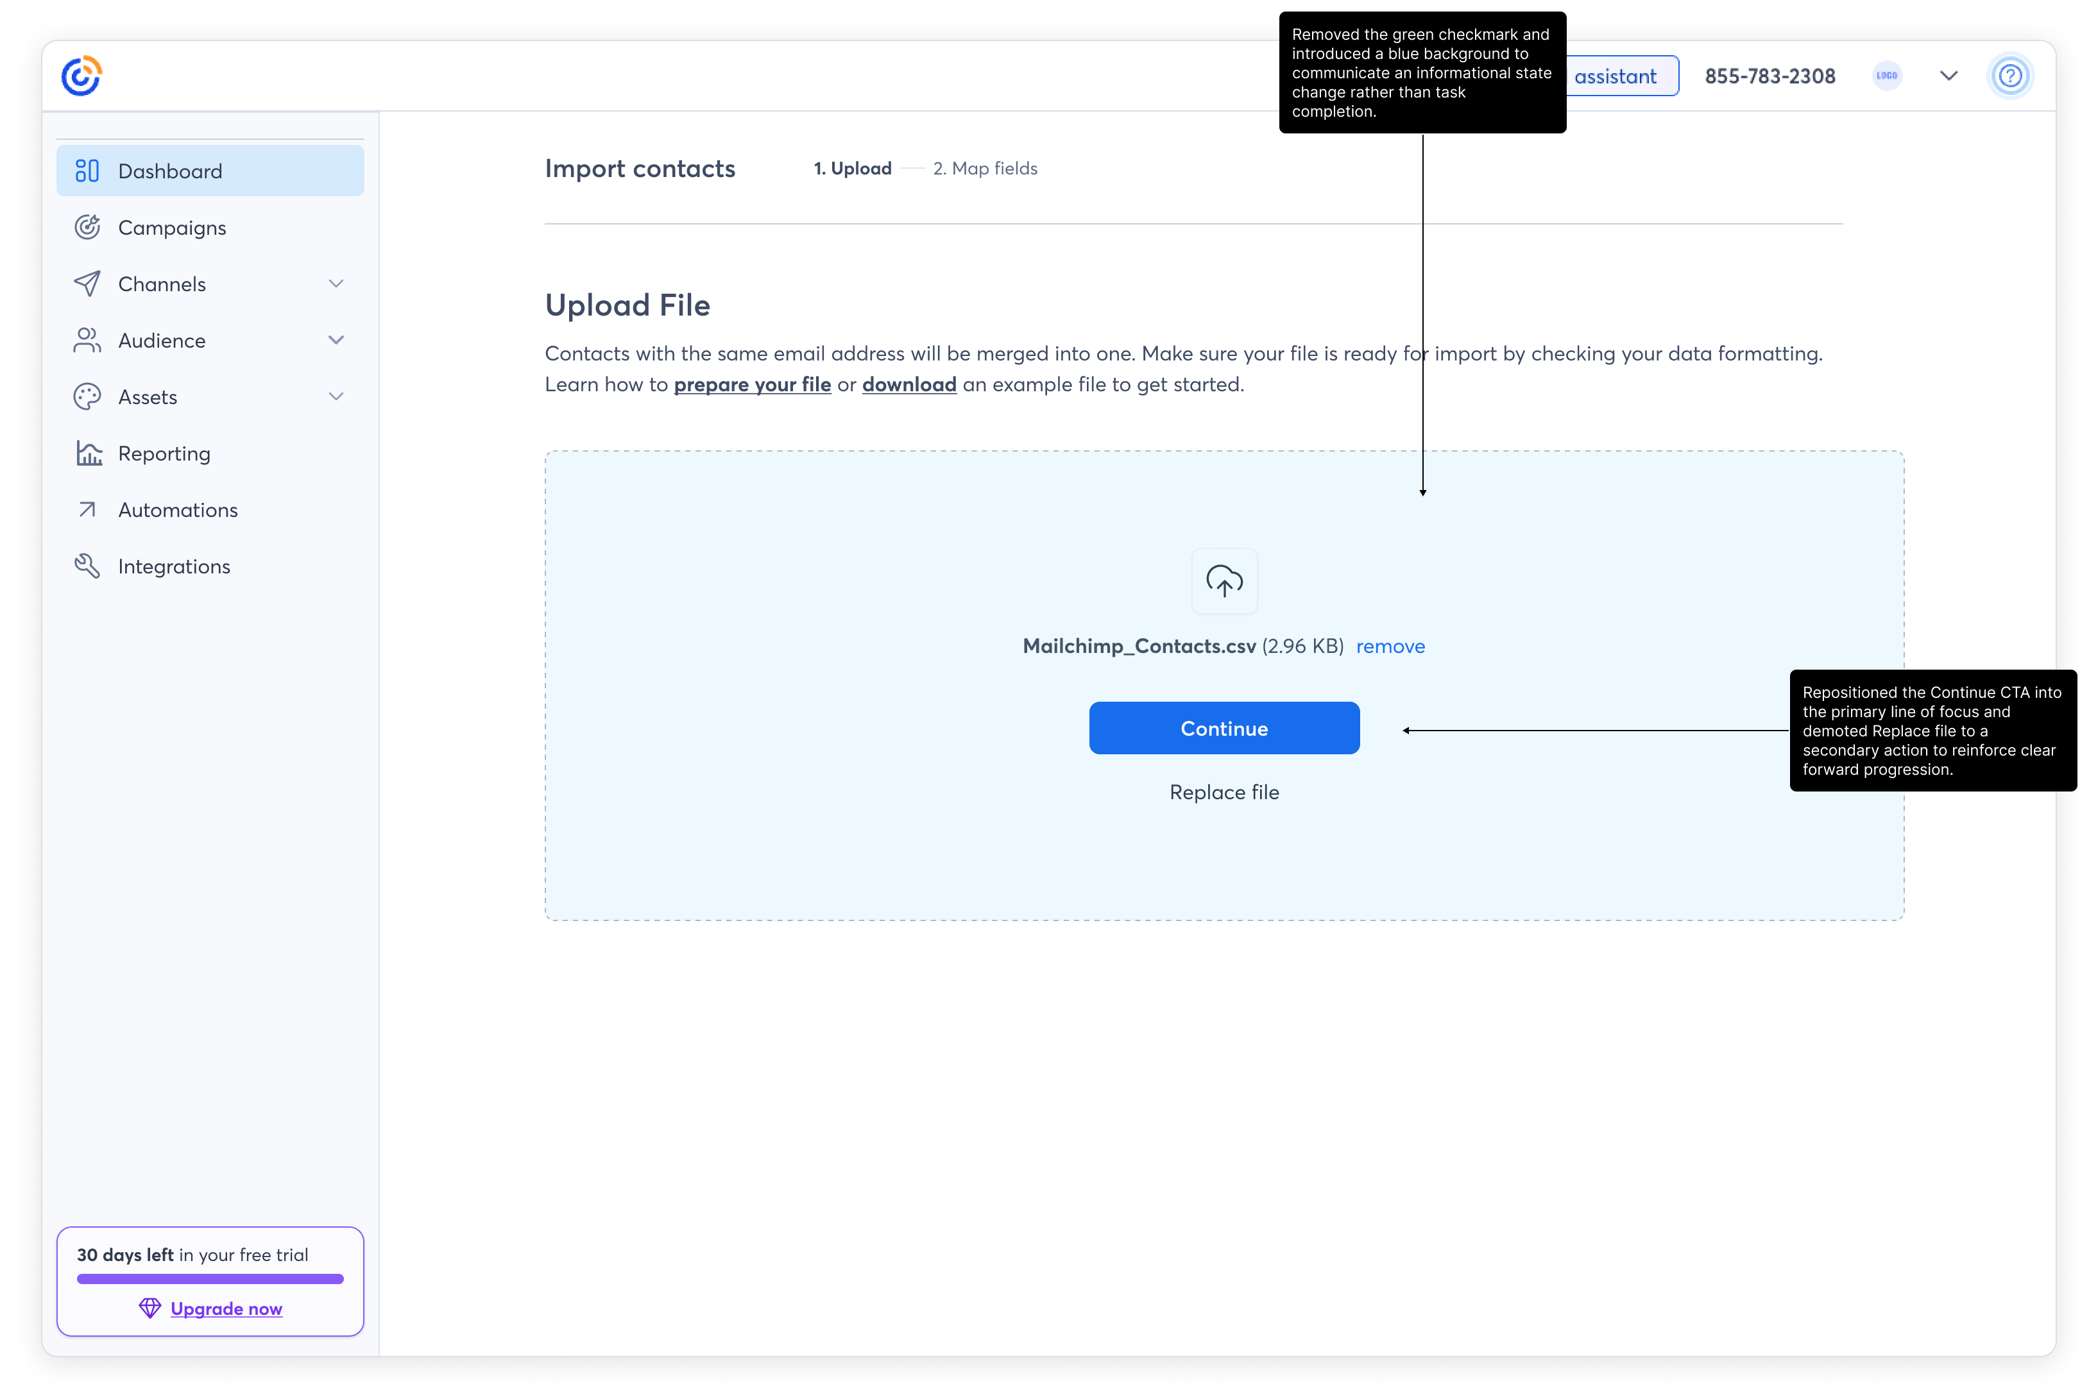Open the help question mark icon

[x=2009, y=76]
